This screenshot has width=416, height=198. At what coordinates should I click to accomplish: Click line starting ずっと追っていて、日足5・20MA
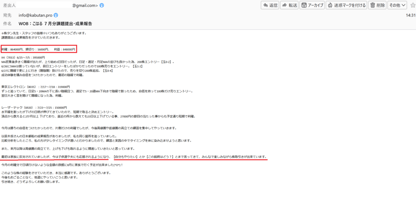(x=97, y=91)
